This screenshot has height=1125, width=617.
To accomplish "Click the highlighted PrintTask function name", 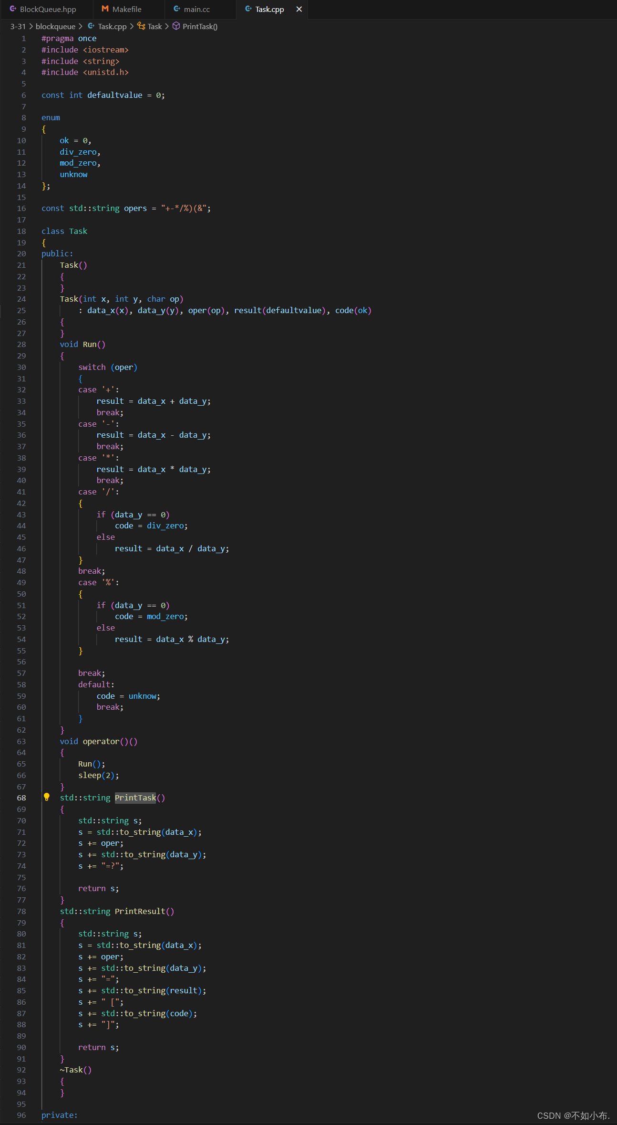I will (x=135, y=798).
